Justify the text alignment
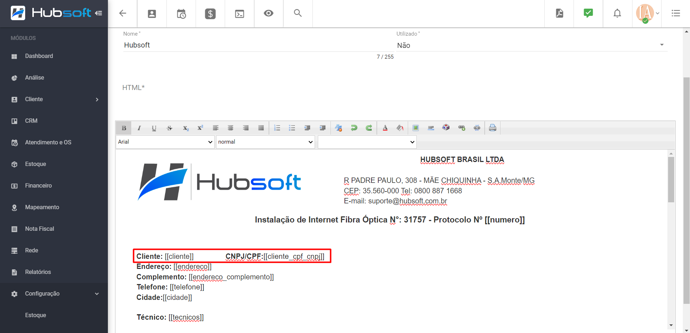The image size is (690, 333). pyautogui.click(x=261, y=128)
